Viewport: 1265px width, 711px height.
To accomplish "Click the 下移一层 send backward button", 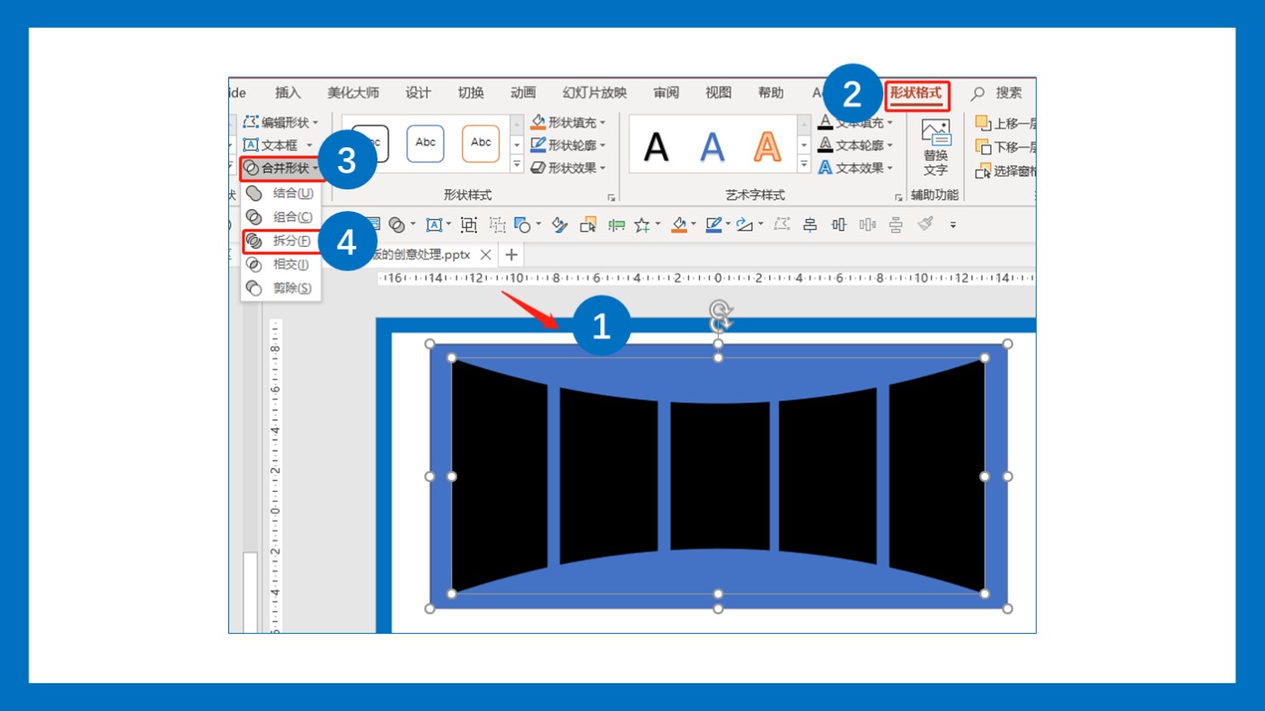I will pos(1005,146).
